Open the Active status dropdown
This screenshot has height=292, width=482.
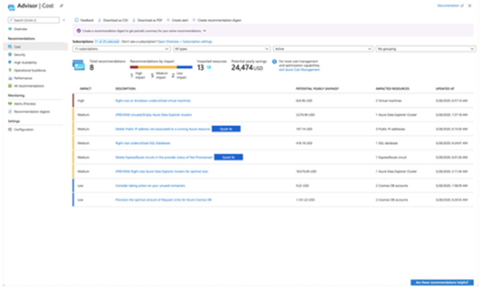pyautogui.click(x=323, y=49)
